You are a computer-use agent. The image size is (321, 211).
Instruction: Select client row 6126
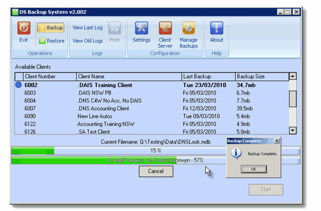point(152,132)
